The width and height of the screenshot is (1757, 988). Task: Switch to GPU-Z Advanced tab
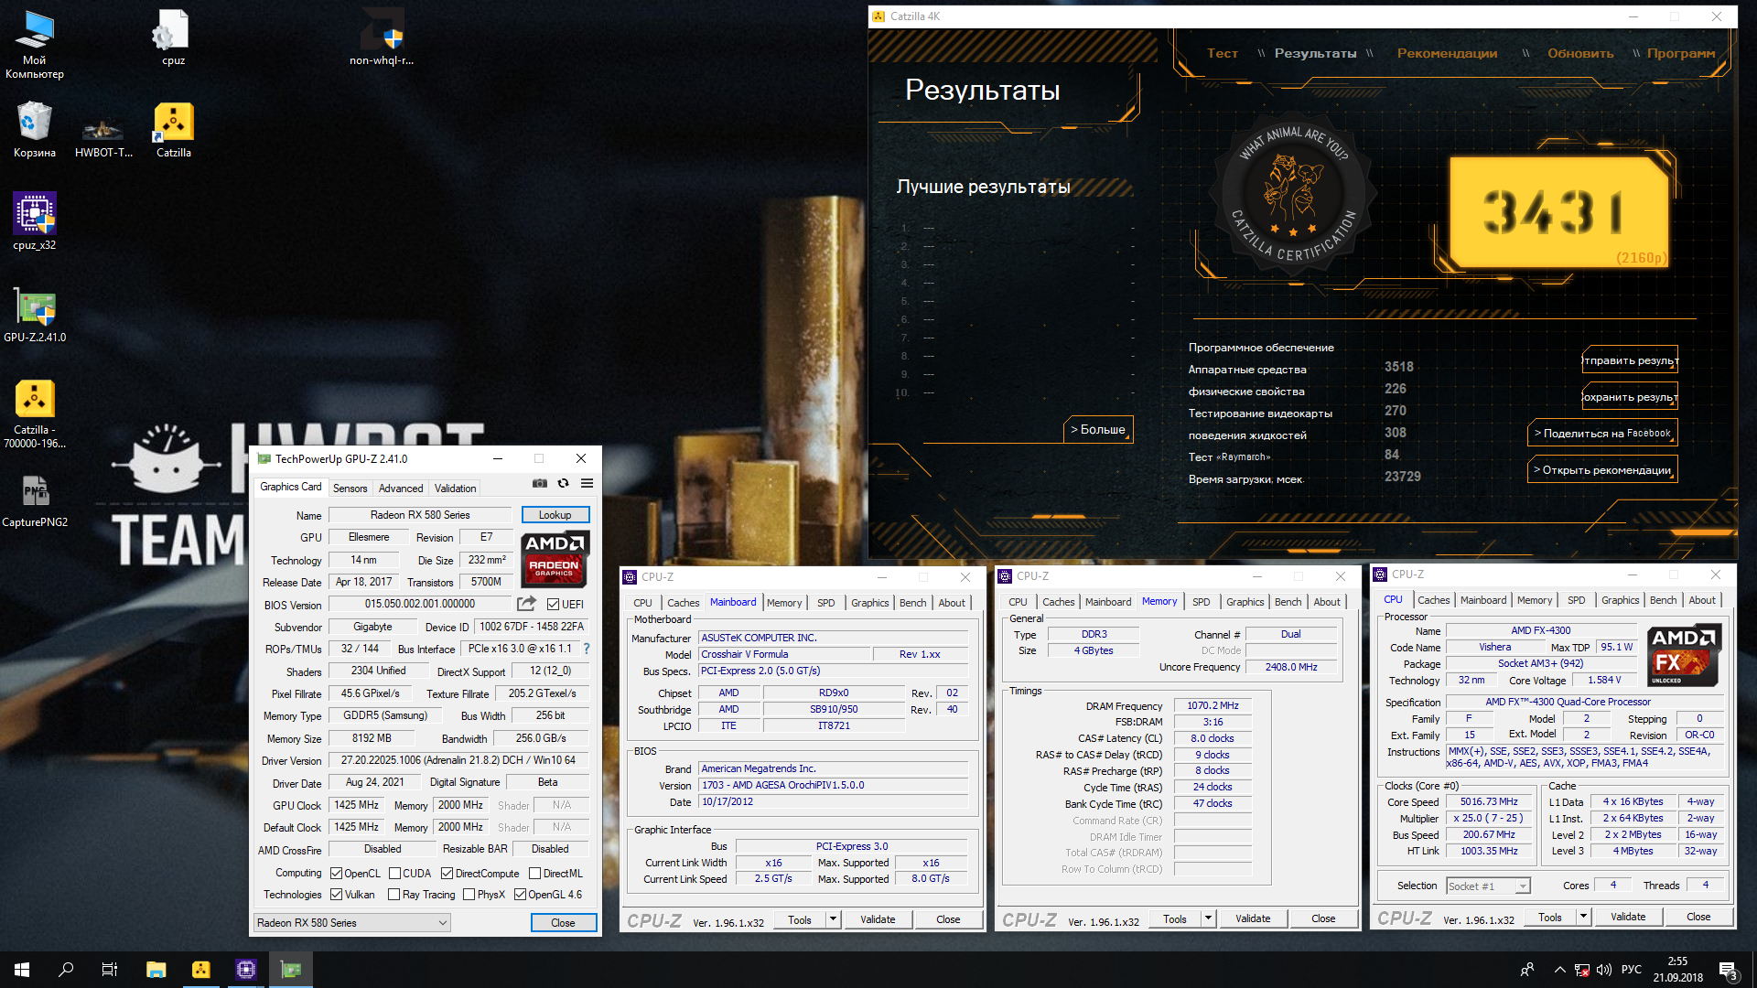point(401,488)
